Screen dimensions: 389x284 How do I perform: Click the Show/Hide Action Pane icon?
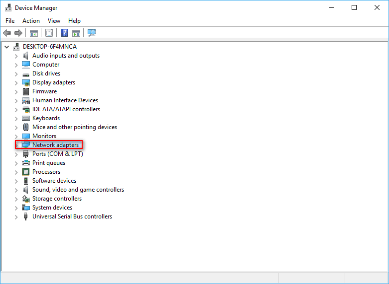(x=76, y=33)
